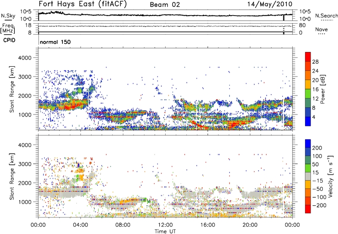
Task: Click the blue bottom of the Power color bar
Action: 308,121
